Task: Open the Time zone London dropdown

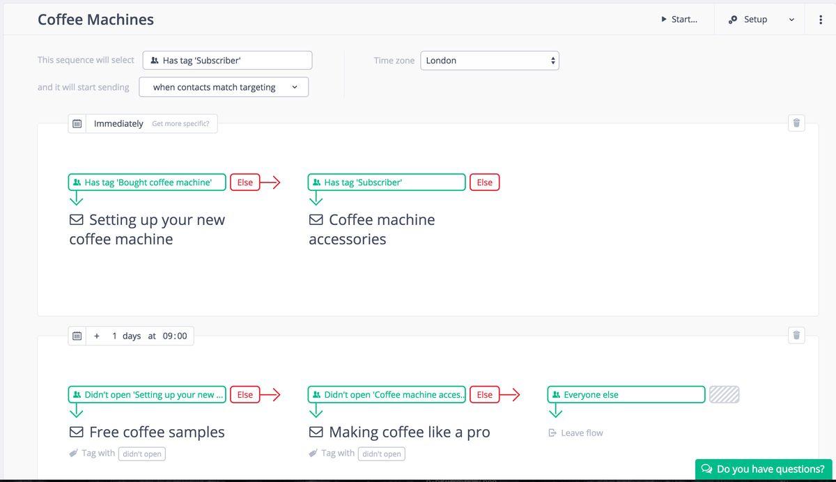Action: pyautogui.click(x=490, y=61)
